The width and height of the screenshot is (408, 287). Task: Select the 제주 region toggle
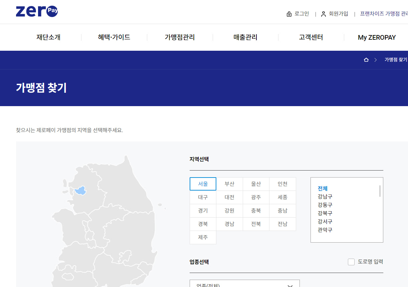203,237
